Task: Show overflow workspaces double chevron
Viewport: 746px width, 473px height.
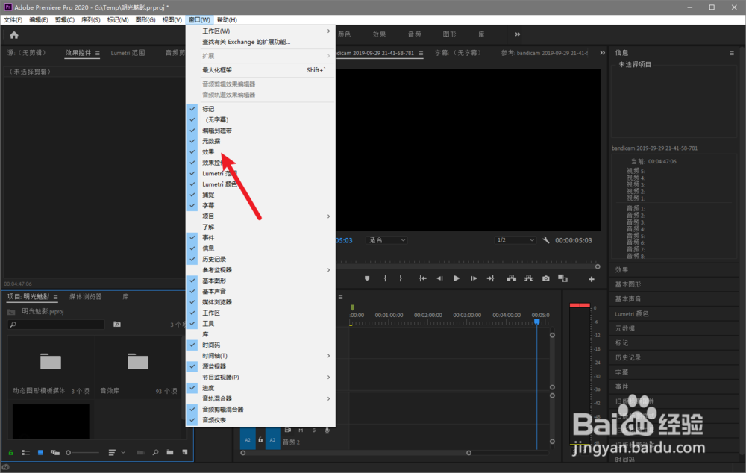Action: 518,34
